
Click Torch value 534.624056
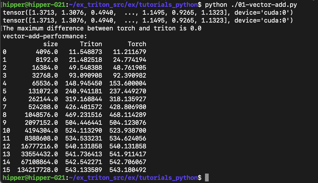pyautogui.click(x=128, y=138)
